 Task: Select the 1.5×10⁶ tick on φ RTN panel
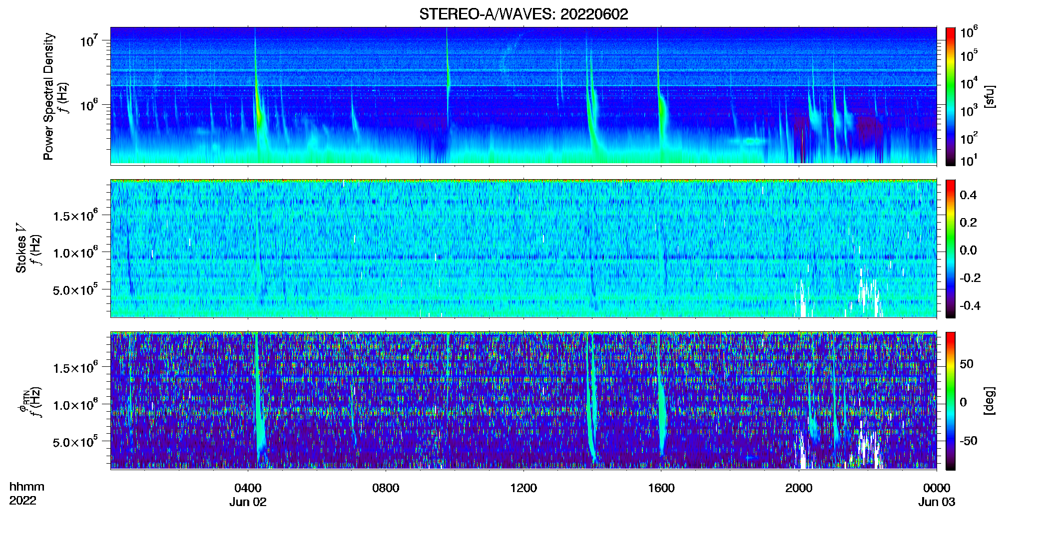click(x=75, y=368)
